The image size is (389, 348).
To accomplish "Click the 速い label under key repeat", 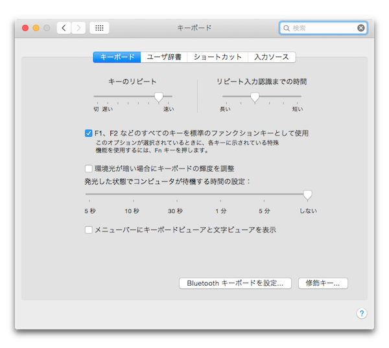I will tap(169, 109).
